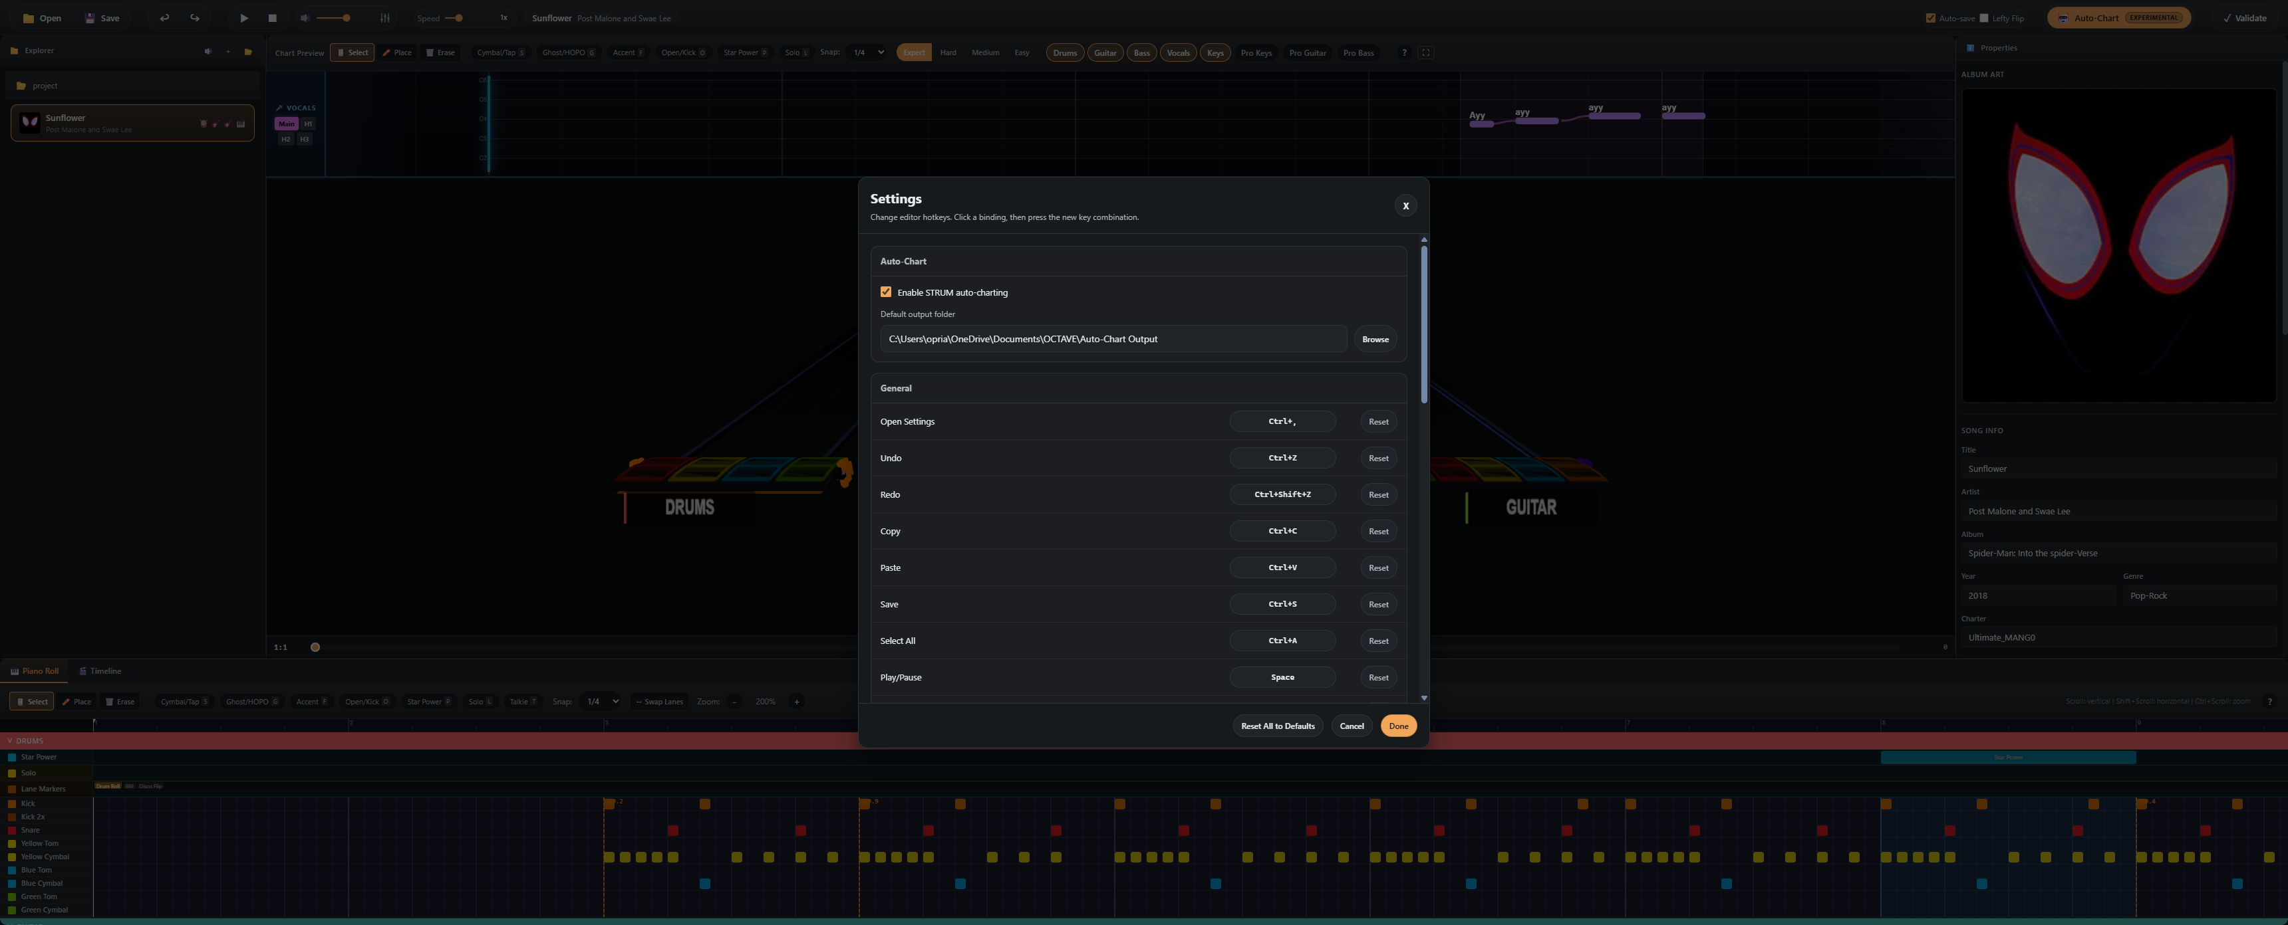The width and height of the screenshot is (2288, 925).
Task: Toggle Enable STRUM auto-charting checkbox
Action: (885, 292)
